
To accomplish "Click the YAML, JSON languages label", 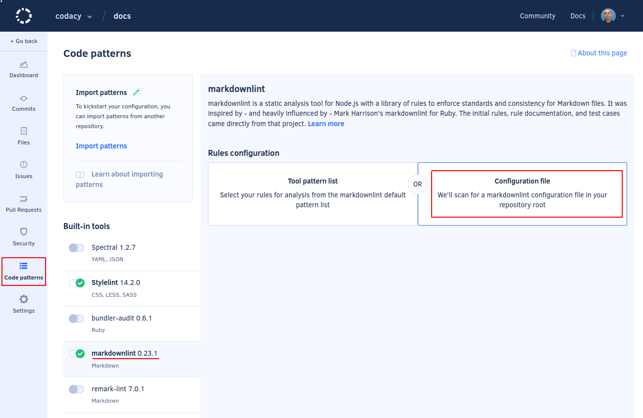I will (x=107, y=259).
